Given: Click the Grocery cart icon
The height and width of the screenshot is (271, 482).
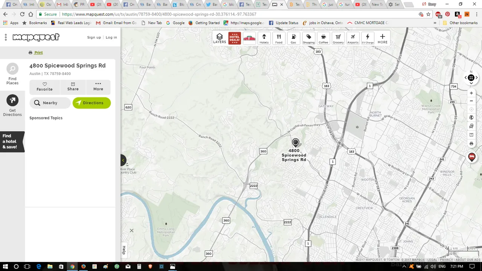Looking at the screenshot, I should click(338, 38).
